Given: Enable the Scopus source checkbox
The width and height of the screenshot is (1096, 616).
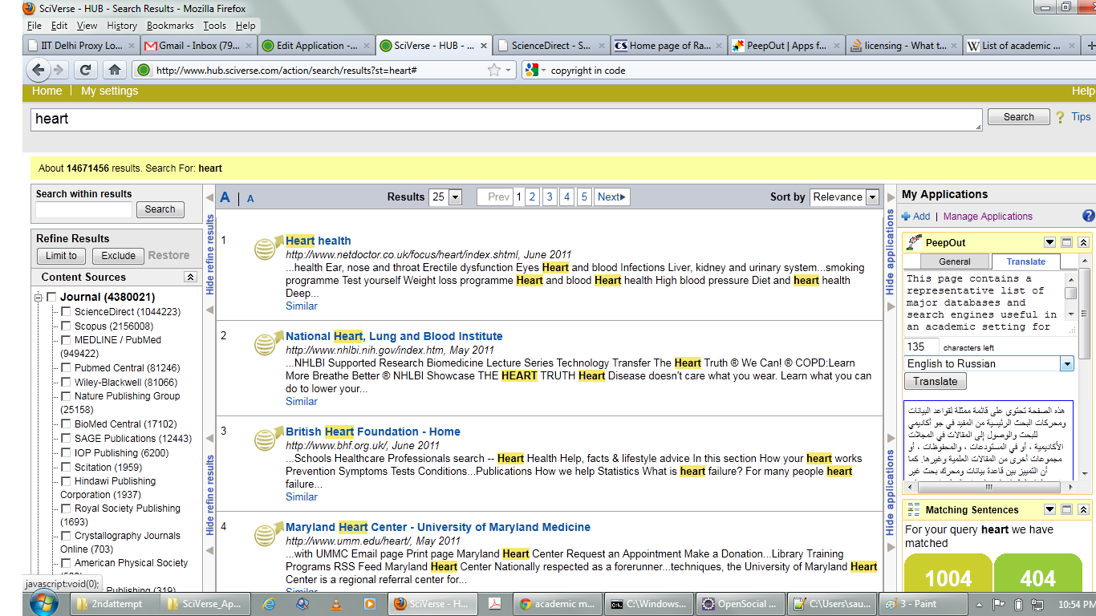Looking at the screenshot, I should (66, 326).
